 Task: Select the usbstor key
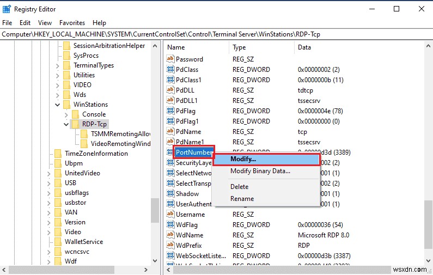click(x=75, y=203)
